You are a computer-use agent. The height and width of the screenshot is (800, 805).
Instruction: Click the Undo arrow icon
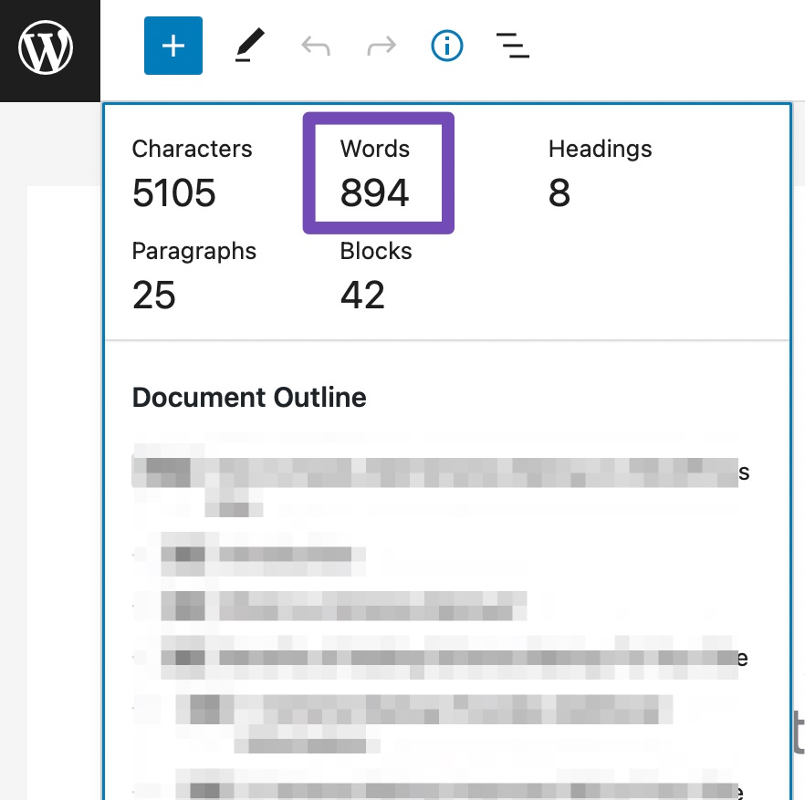[315, 45]
